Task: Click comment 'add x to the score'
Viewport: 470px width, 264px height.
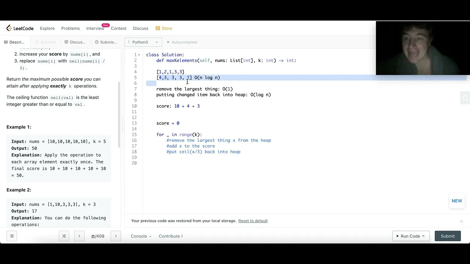Action: 191,146
